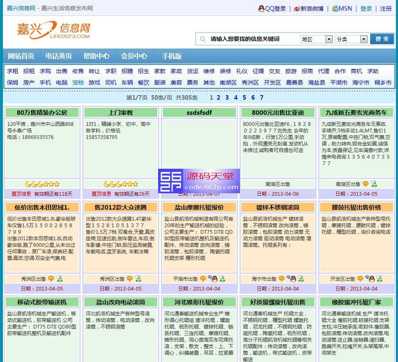
Task: Click chat bubble icon on 盐山摩擦托辊报价 card
Action: (203, 279)
